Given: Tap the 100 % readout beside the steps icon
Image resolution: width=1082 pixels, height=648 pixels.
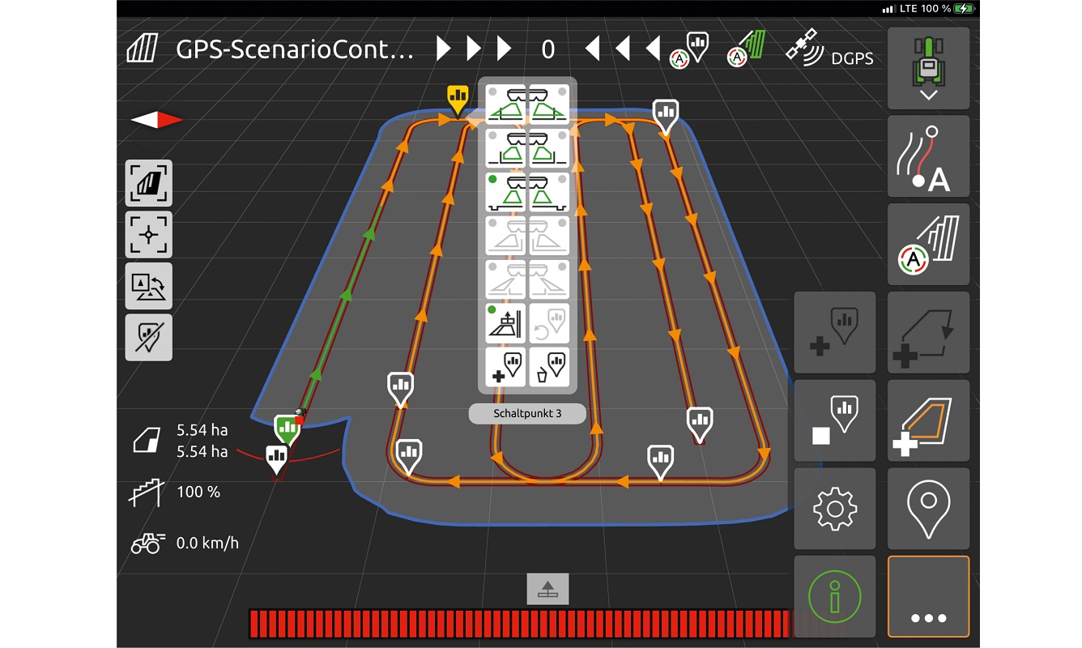Looking at the screenshot, I should click(198, 492).
